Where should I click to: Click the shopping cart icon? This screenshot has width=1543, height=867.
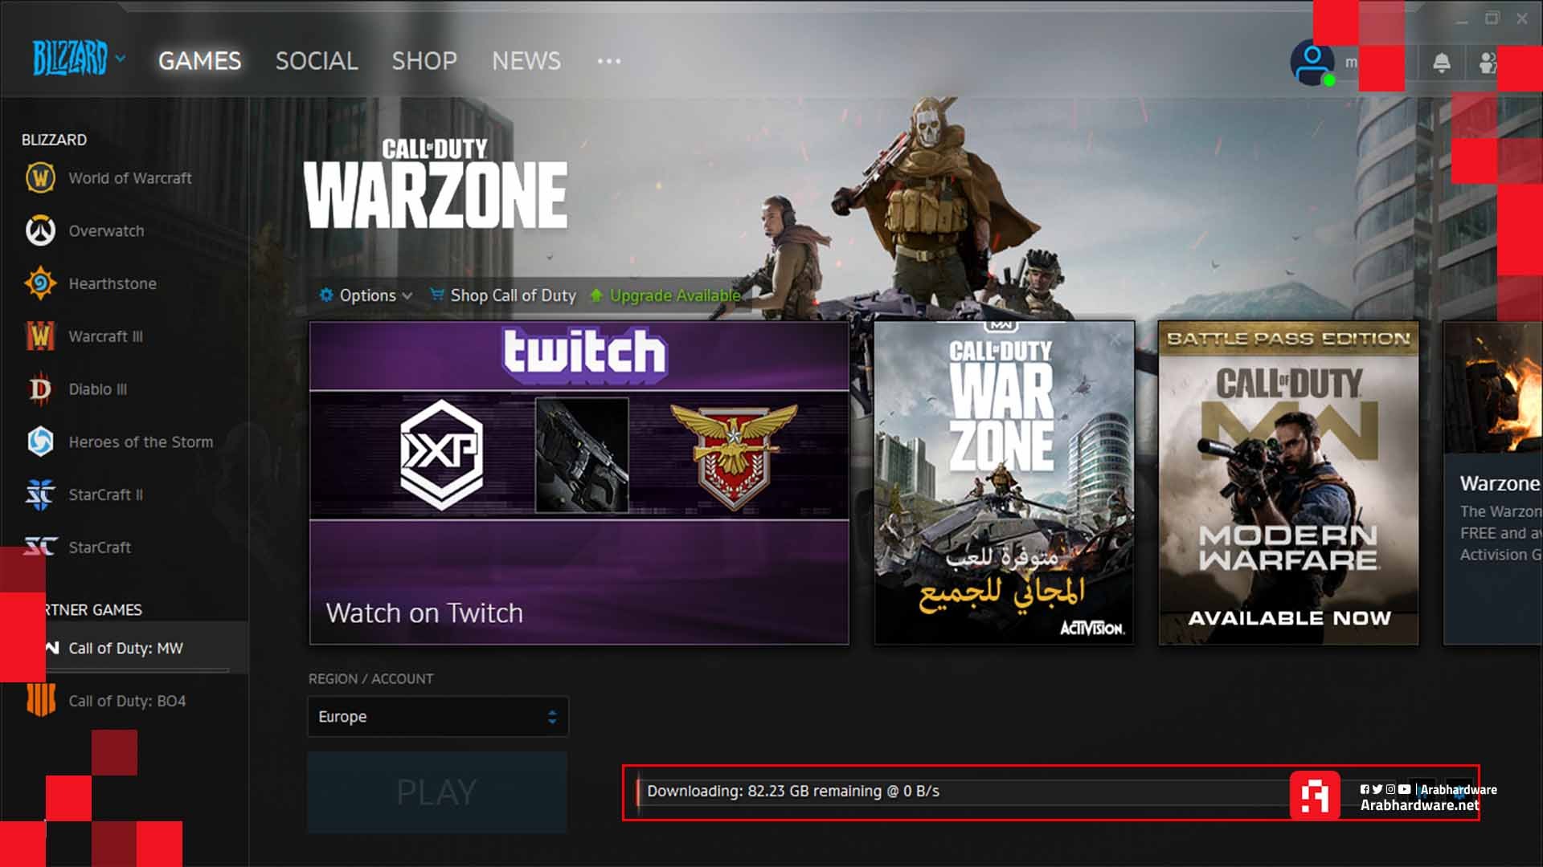(437, 295)
